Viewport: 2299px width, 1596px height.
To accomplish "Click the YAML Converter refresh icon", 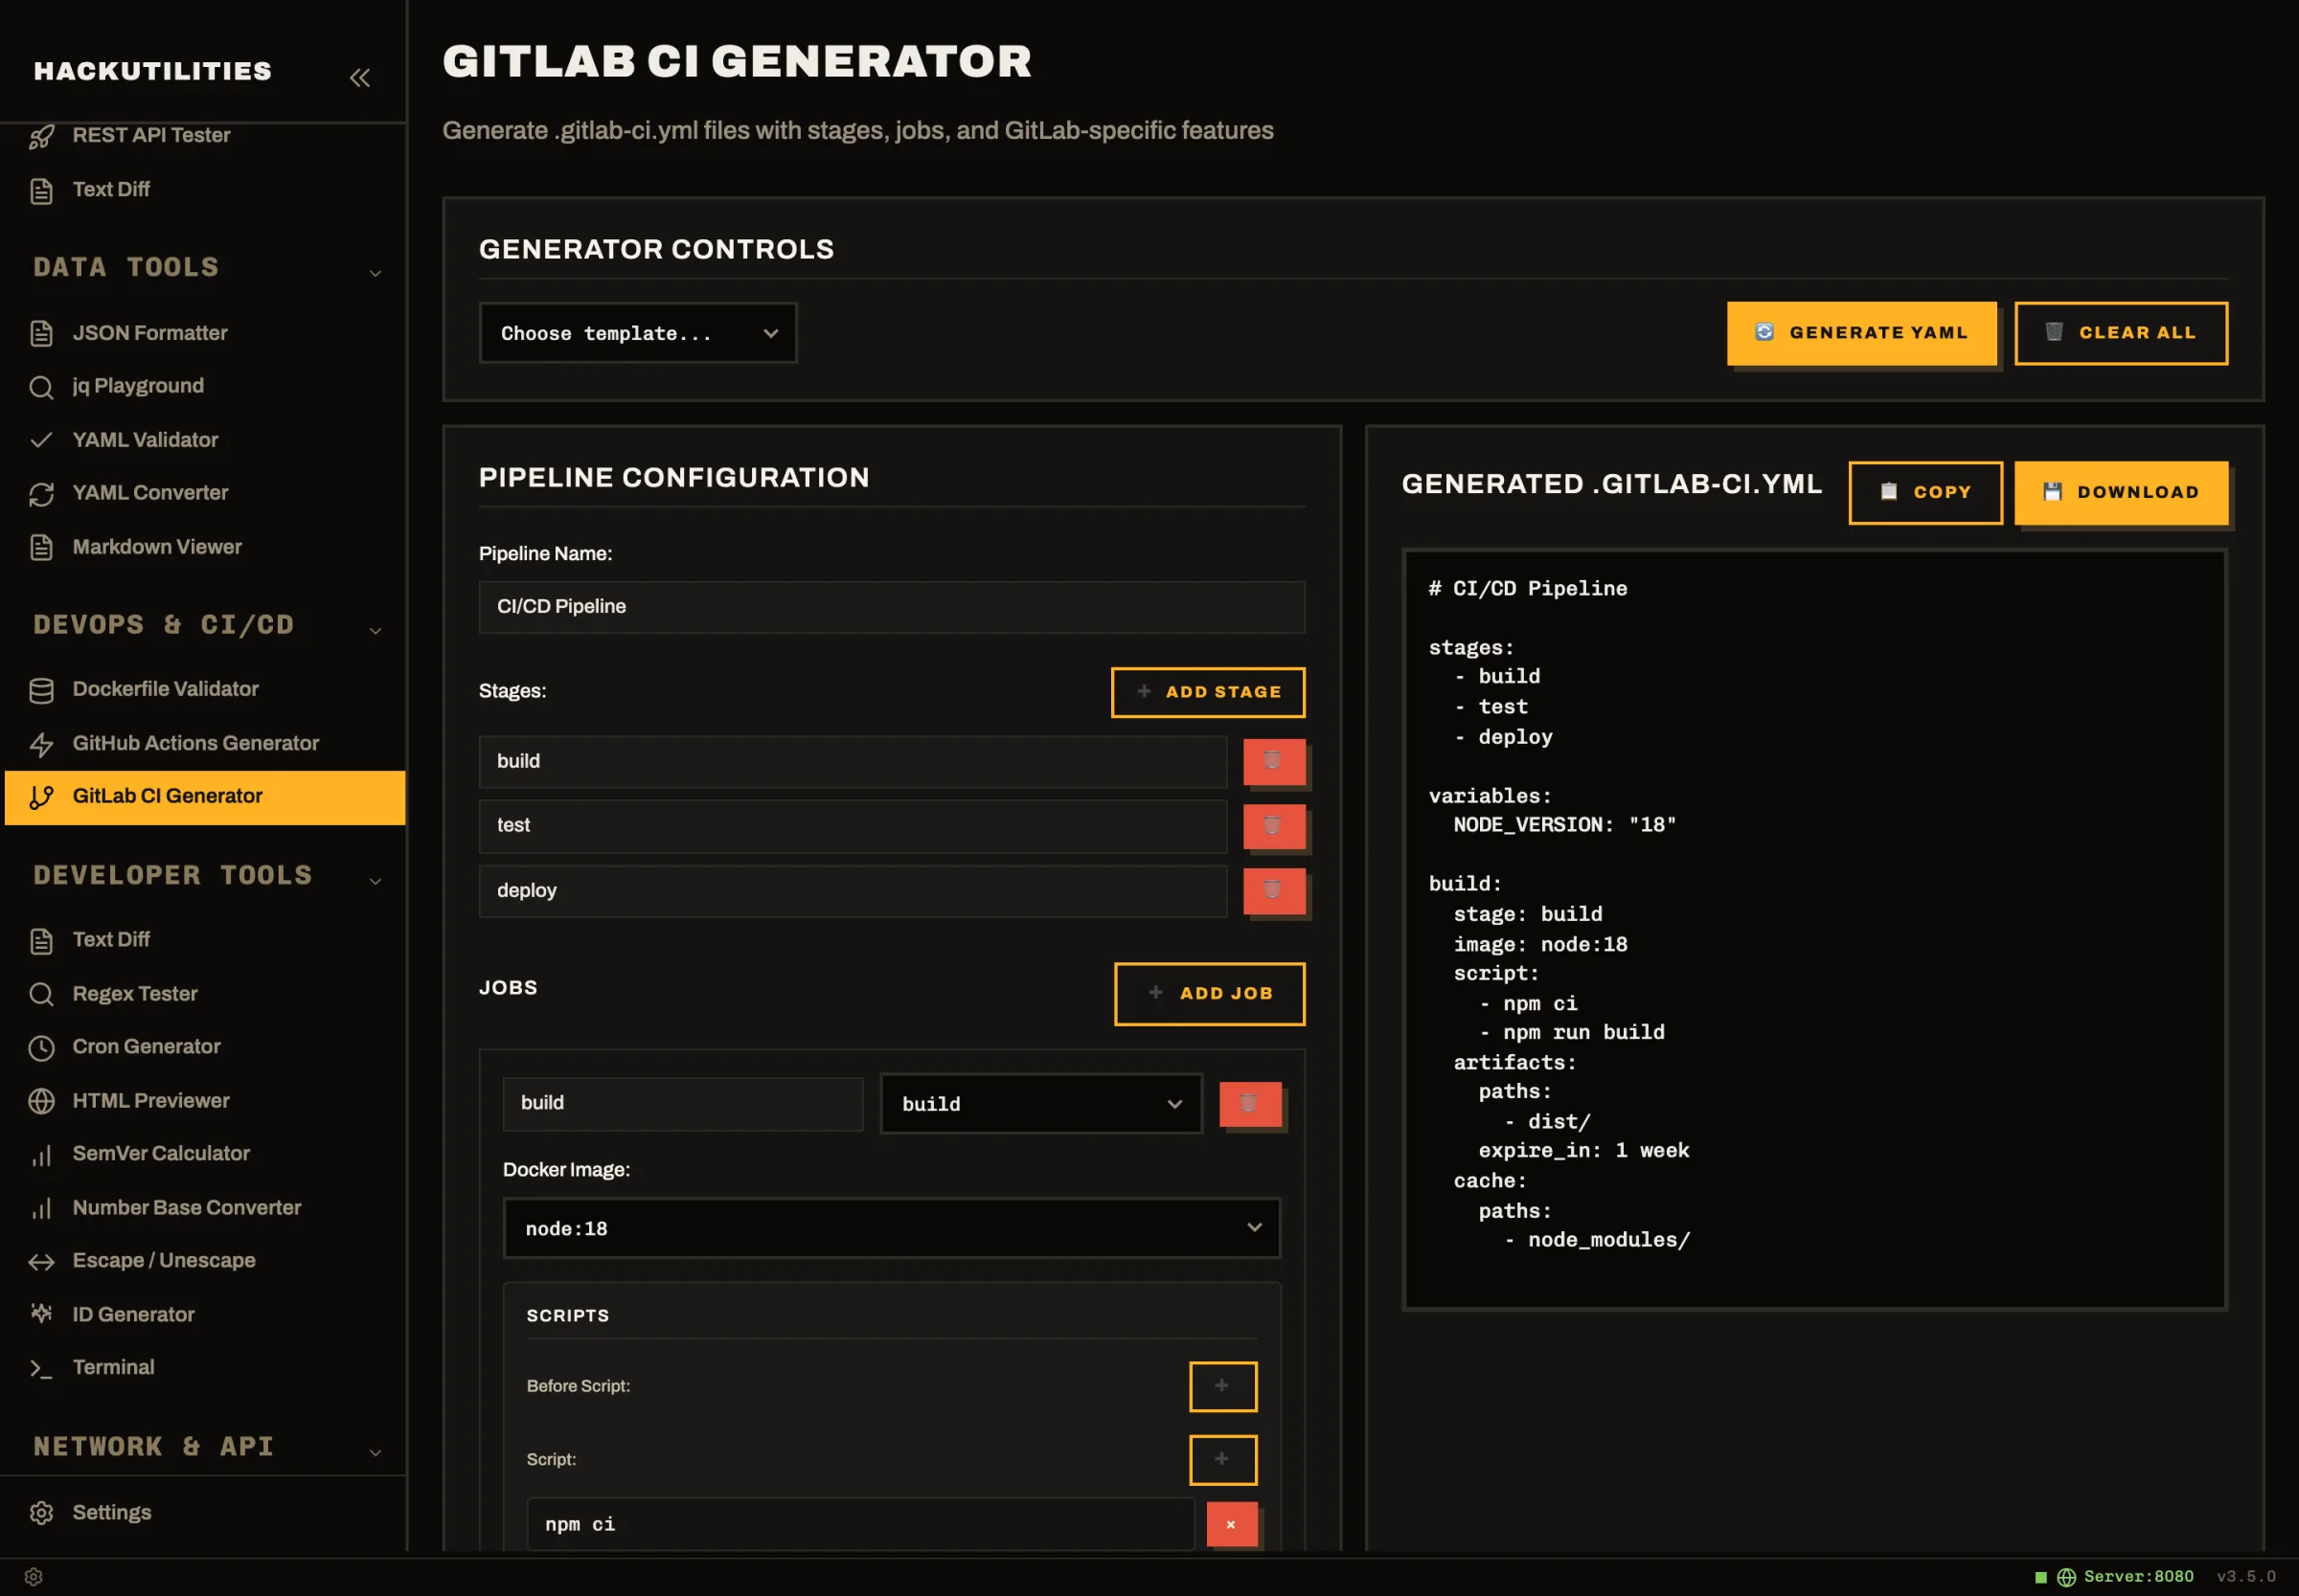I will coord(41,494).
